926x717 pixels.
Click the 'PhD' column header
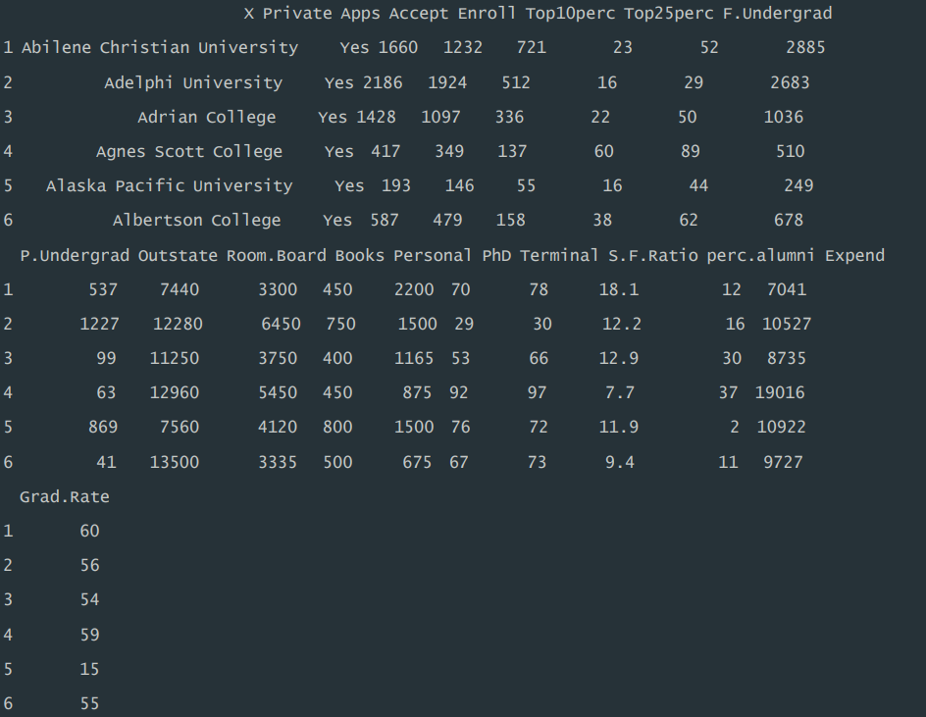496,256
